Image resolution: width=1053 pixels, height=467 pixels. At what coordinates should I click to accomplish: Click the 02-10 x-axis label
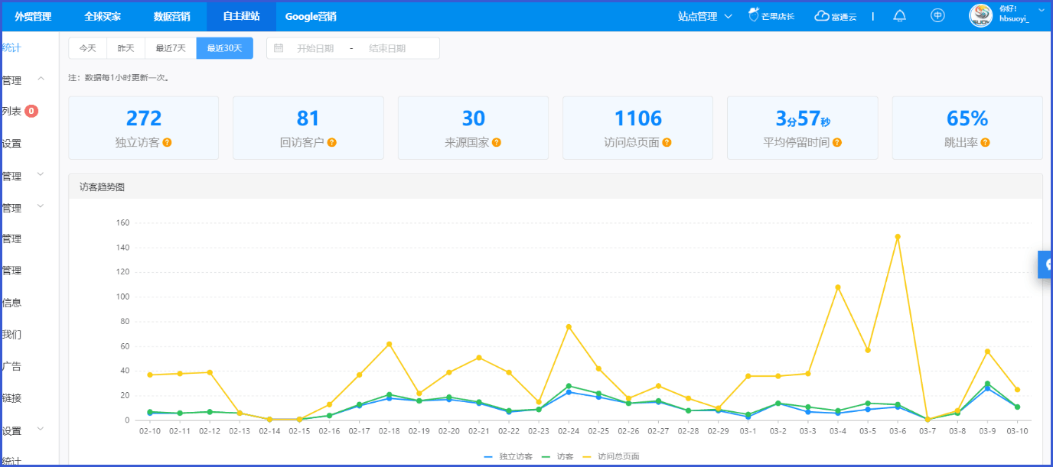point(150,431)
